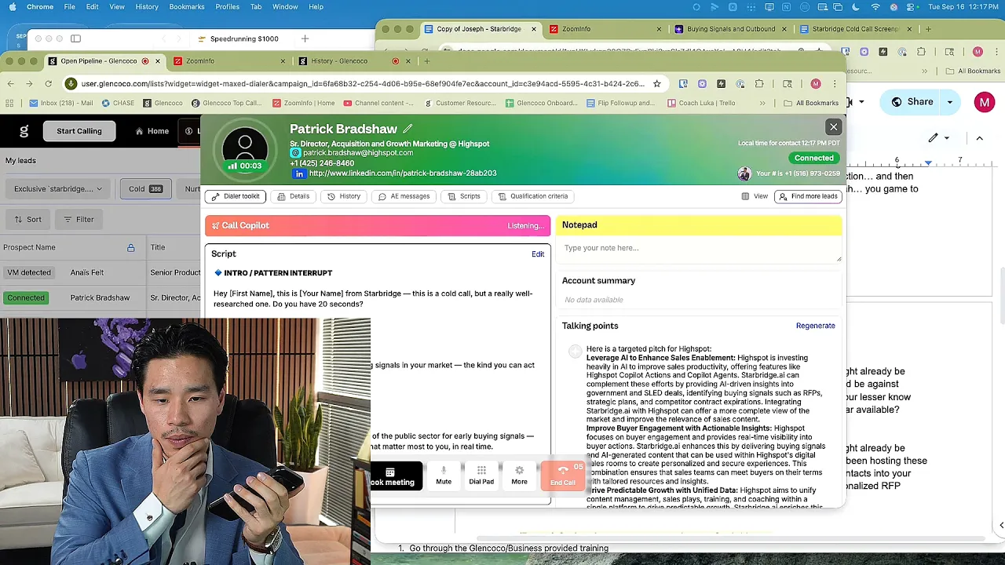1005x565 pixels.
Task: Click the VM detected status badge
Action: [29, 272]
